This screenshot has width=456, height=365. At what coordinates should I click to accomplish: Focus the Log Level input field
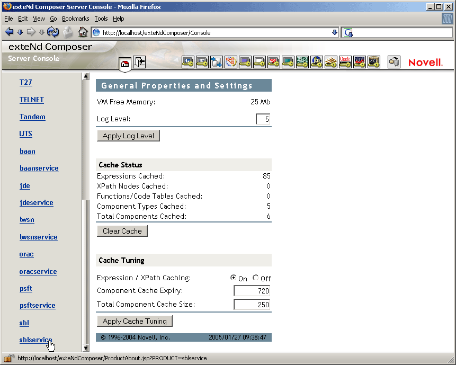[263, 119]
